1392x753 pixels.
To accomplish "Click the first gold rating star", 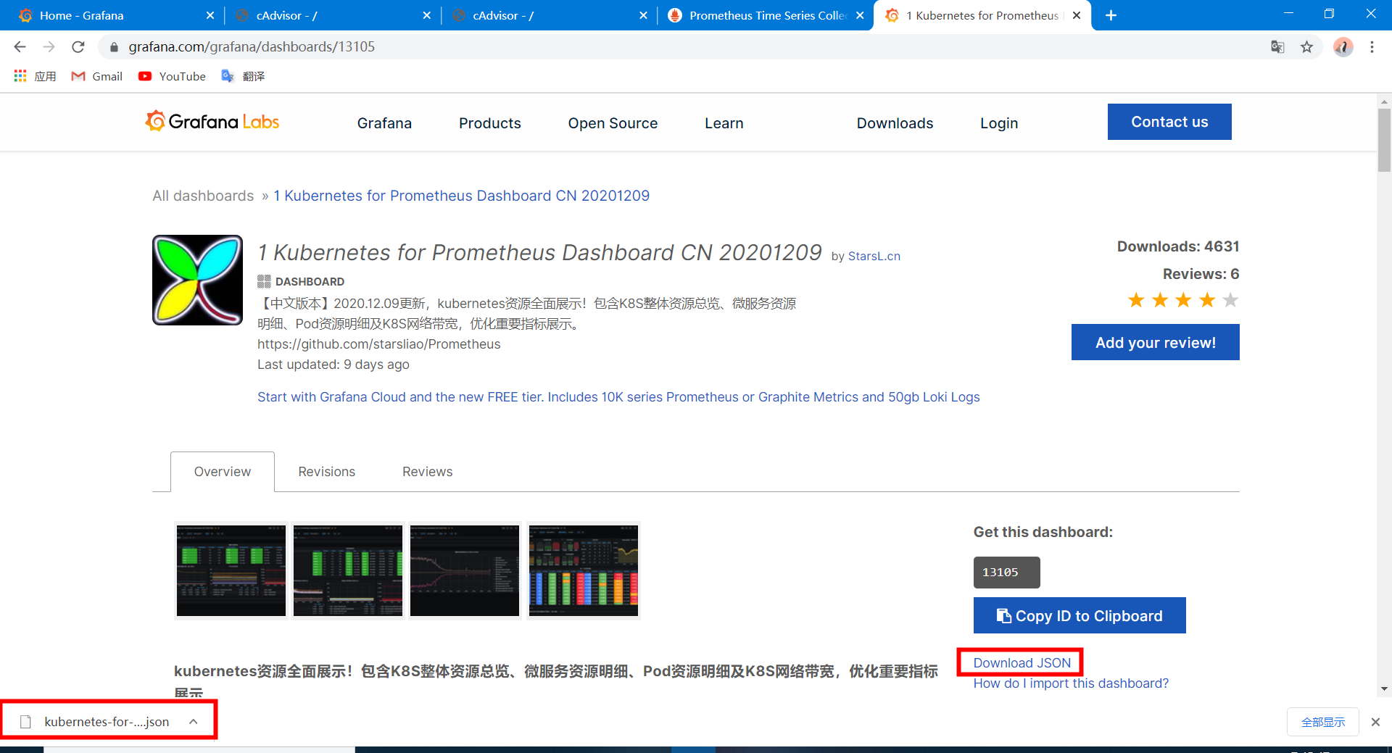I will pos(1136,300).
